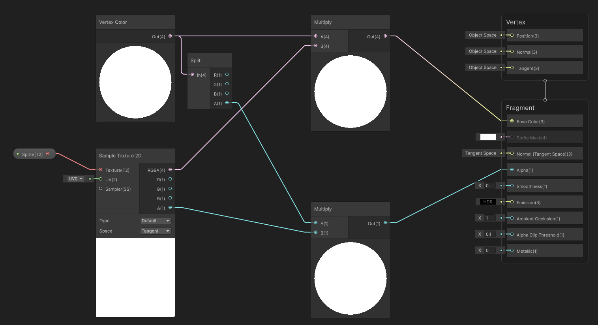Open the Space dropdown showing Tangent
This screenshot has width=598, height=325.
(156, 231)
